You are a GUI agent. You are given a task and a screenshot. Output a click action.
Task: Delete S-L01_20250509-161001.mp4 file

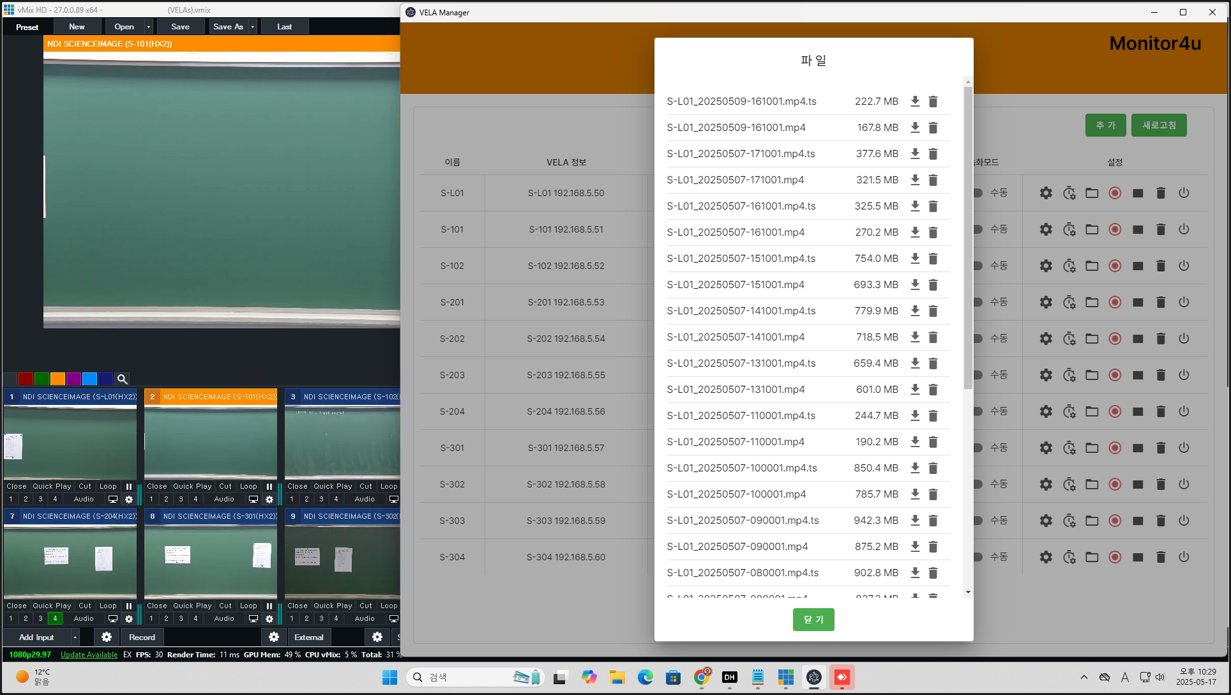click(x=933, y=128)
